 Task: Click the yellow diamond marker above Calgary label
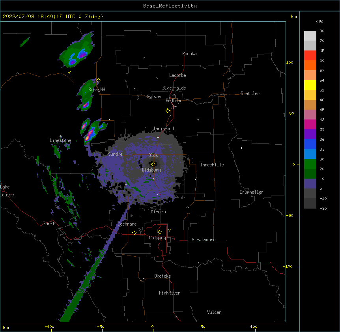(160, 232)
